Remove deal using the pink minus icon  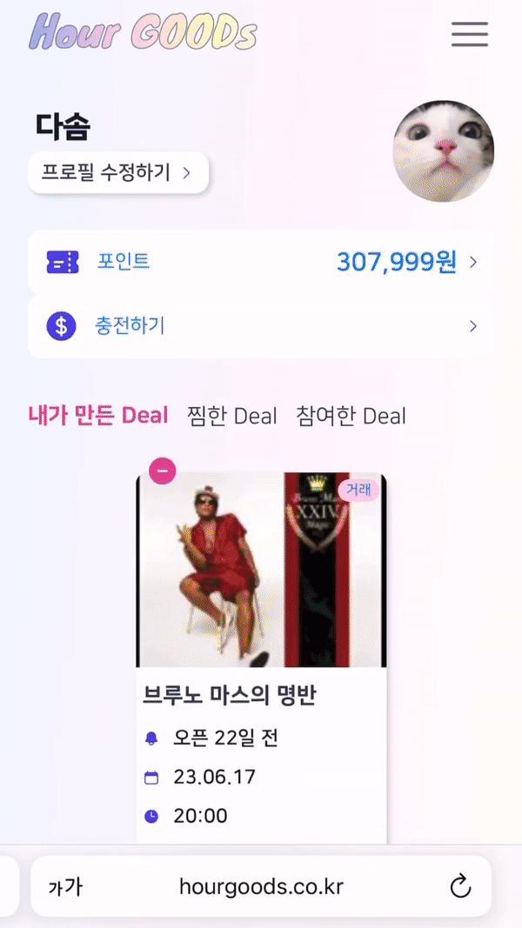[x=162, y=471]
